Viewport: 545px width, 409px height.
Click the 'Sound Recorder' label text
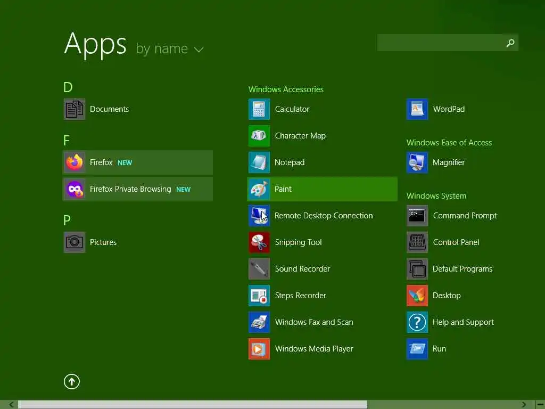tap(302, 269)
